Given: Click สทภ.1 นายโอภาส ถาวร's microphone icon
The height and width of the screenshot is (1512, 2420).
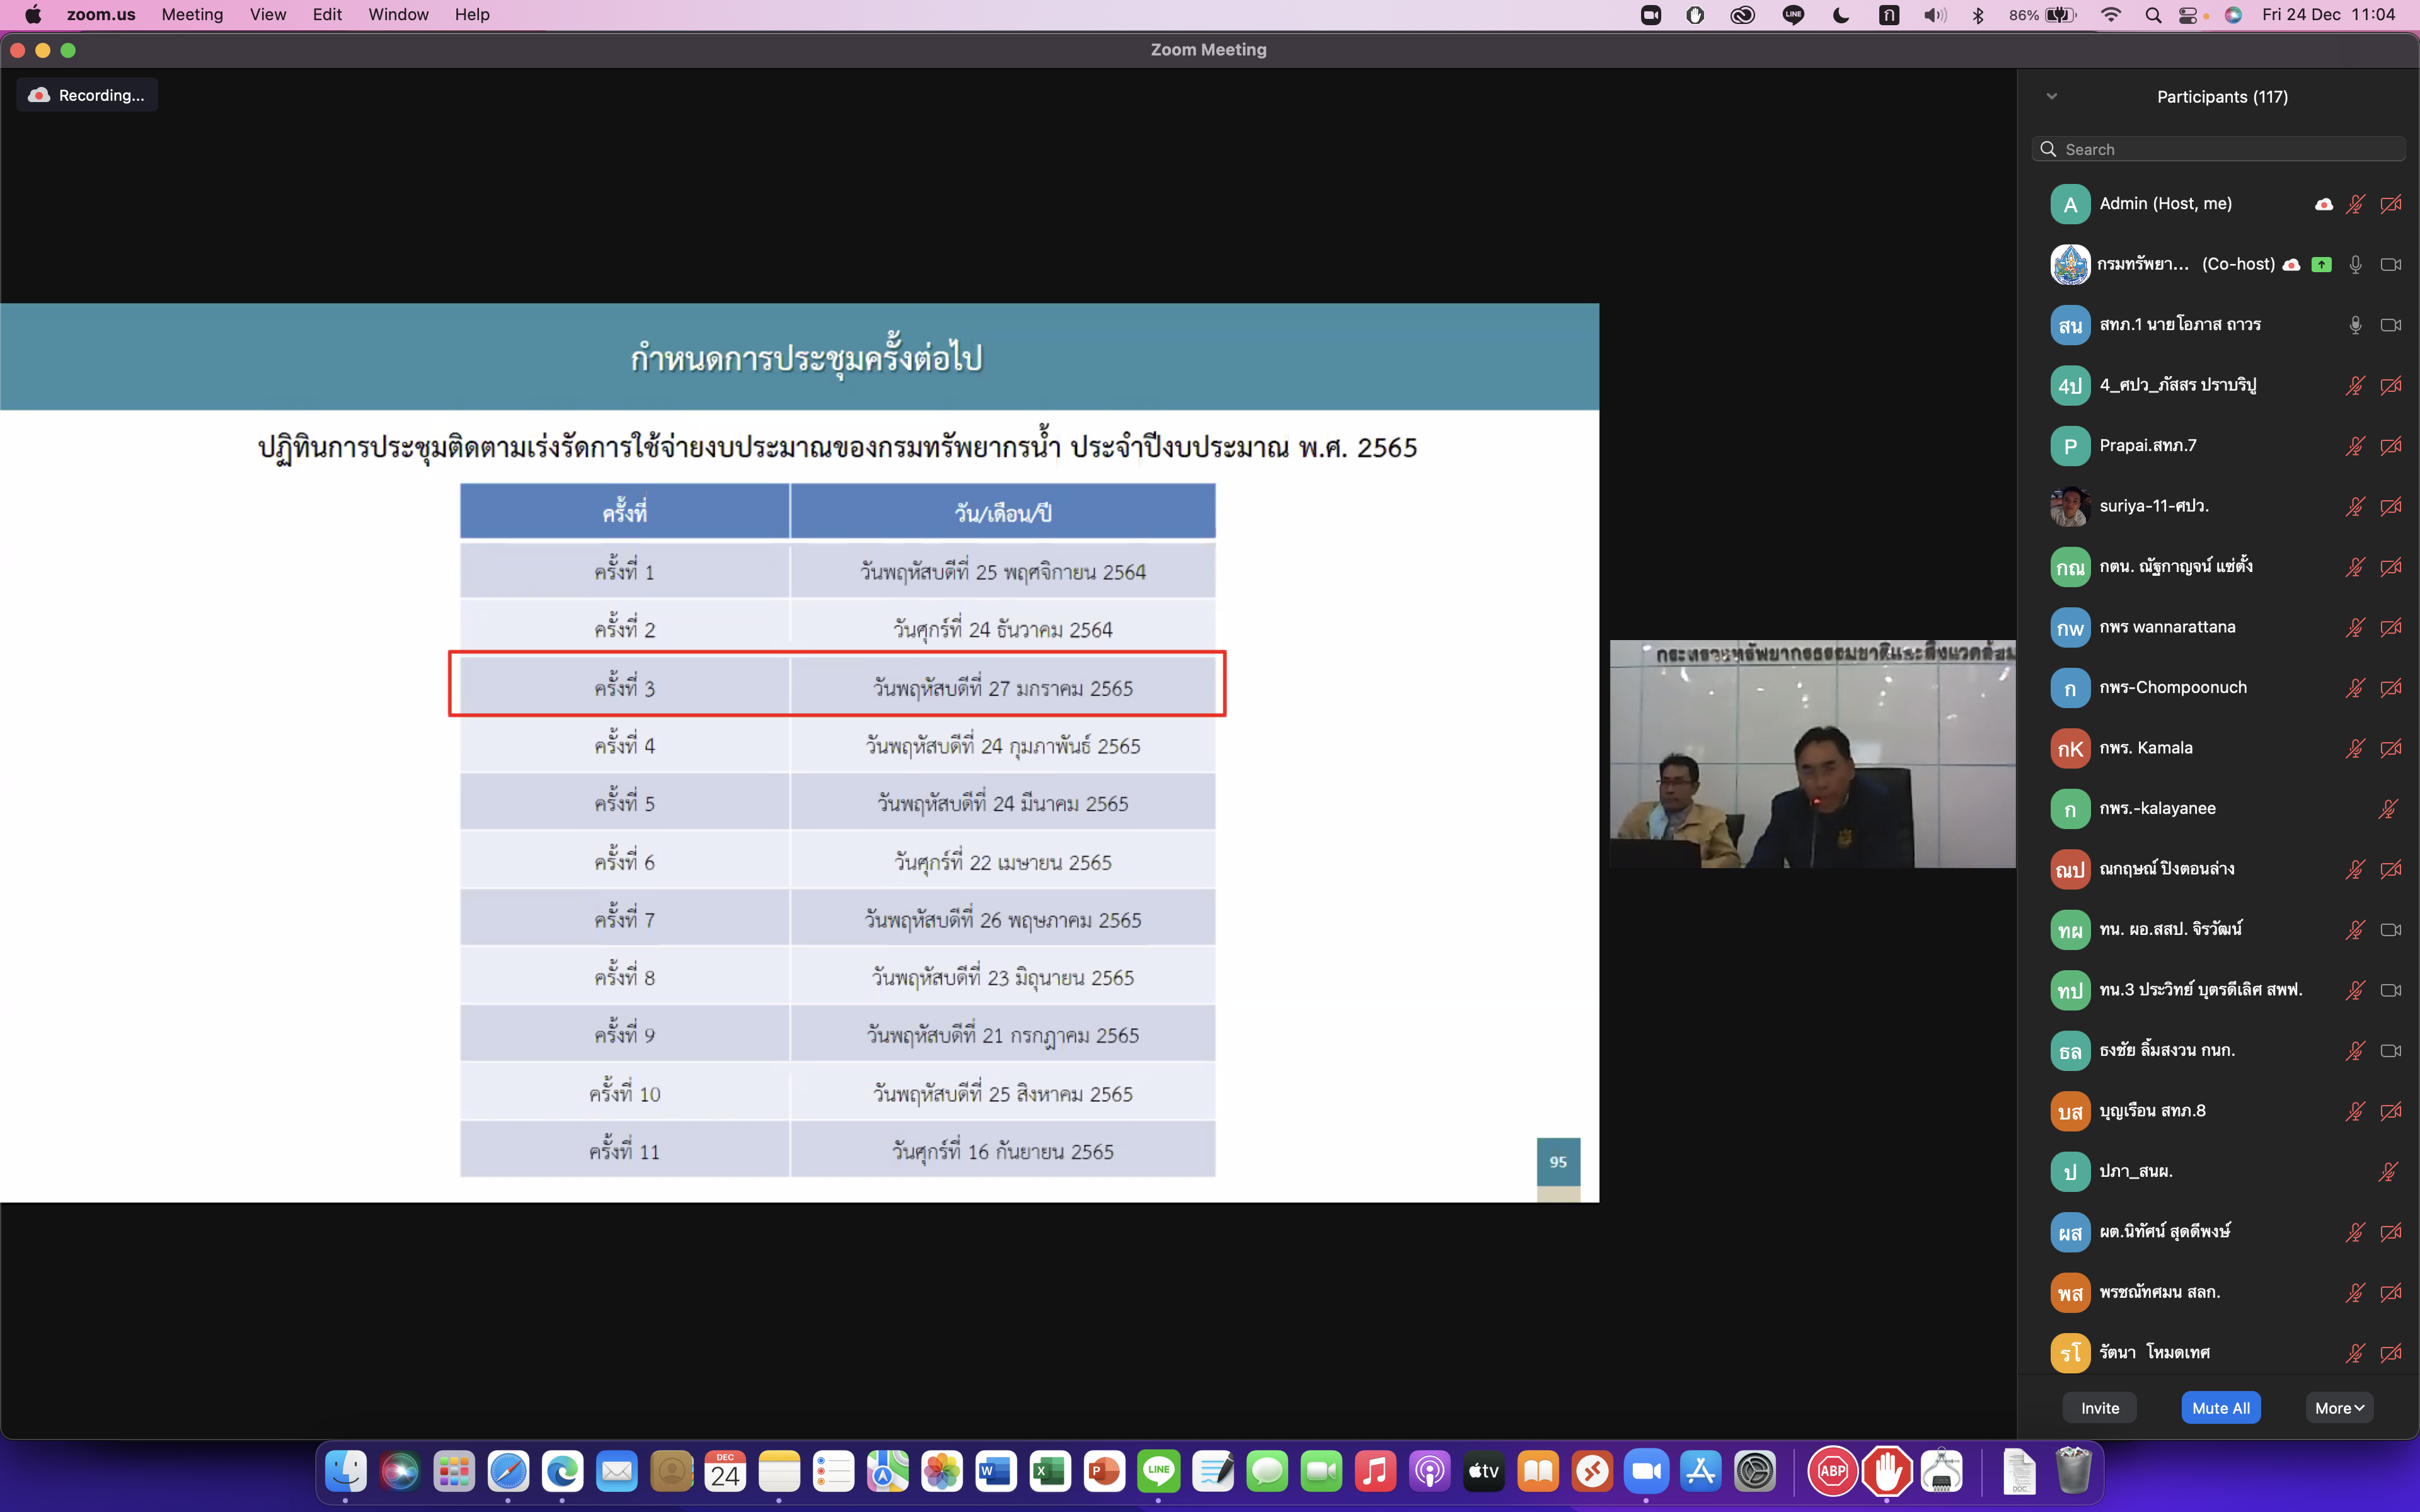Looking at the screenshot, I should [2355, 325].
